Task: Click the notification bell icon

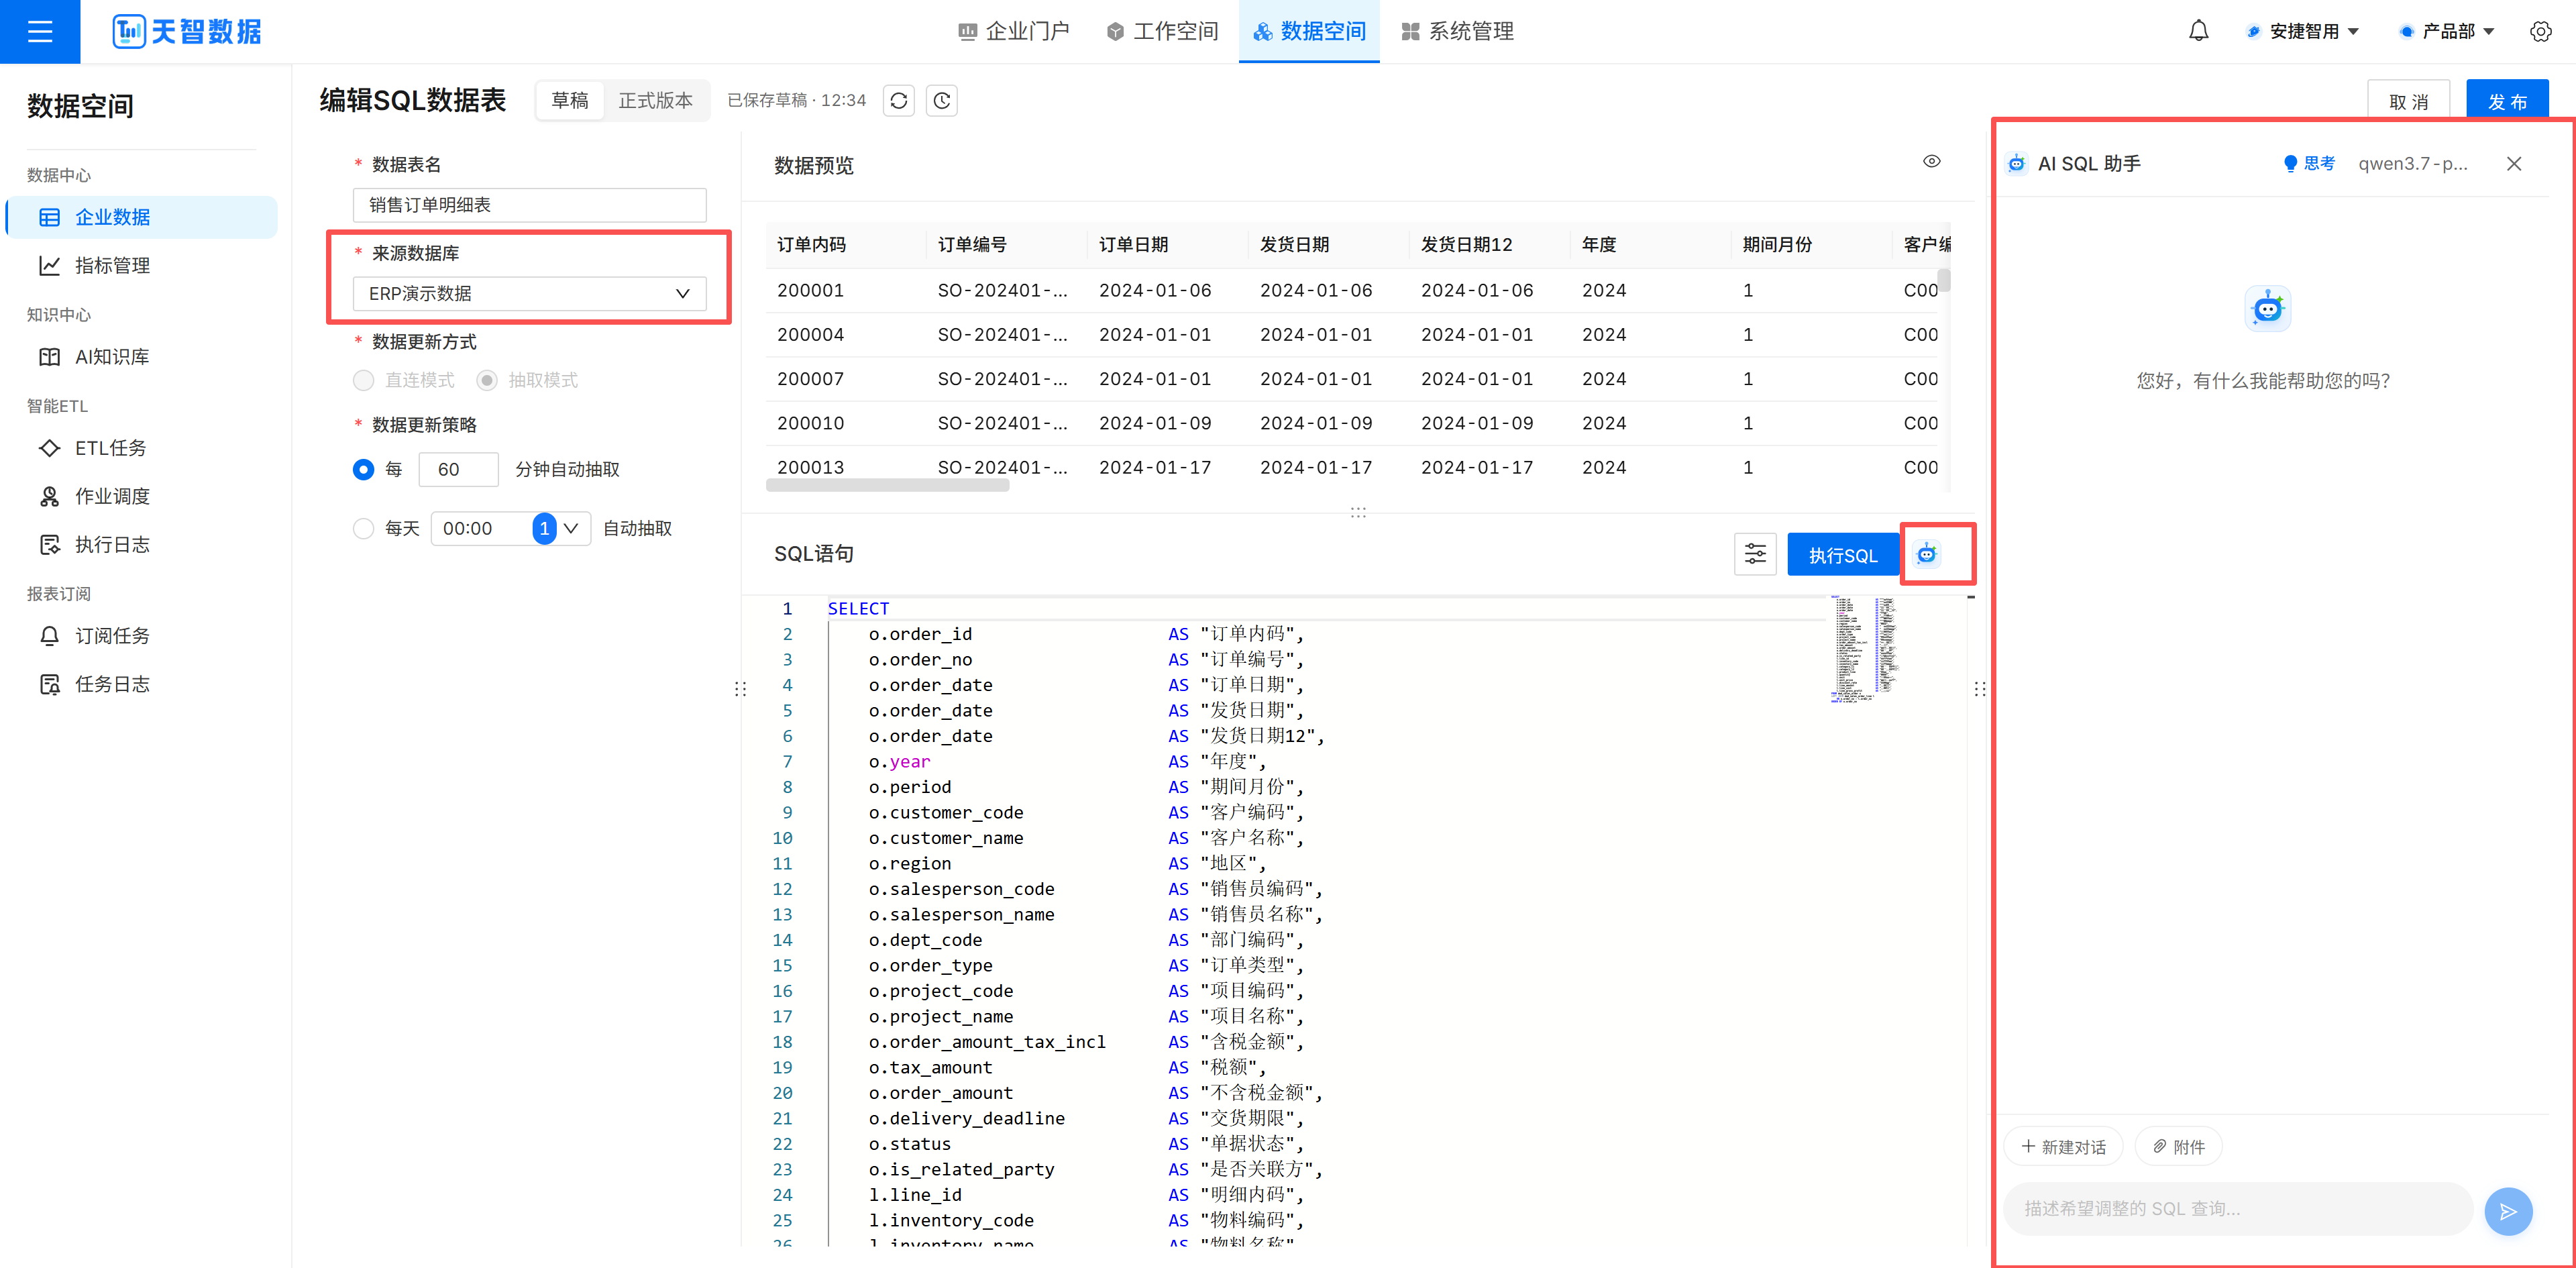Action: pyautogui.click(x=2198, y=31)
